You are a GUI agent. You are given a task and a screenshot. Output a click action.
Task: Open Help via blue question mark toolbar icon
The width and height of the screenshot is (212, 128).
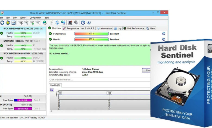[83, 23]
